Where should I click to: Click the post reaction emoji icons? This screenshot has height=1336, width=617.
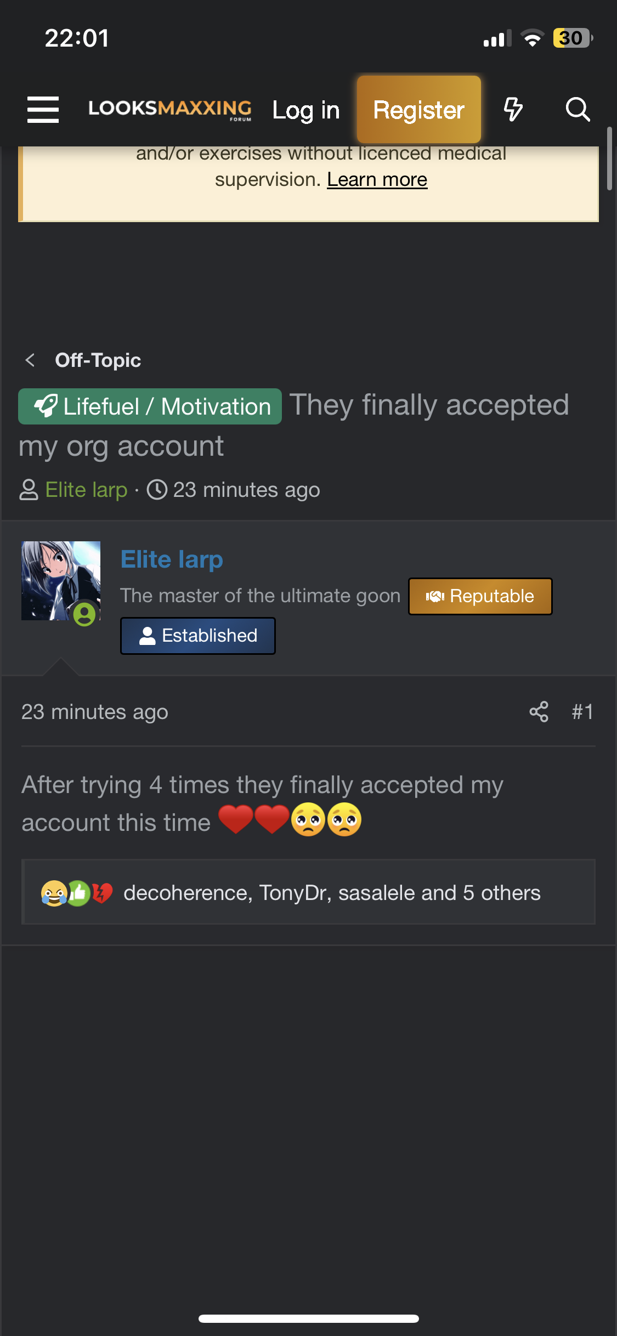[x=77, y=893]
